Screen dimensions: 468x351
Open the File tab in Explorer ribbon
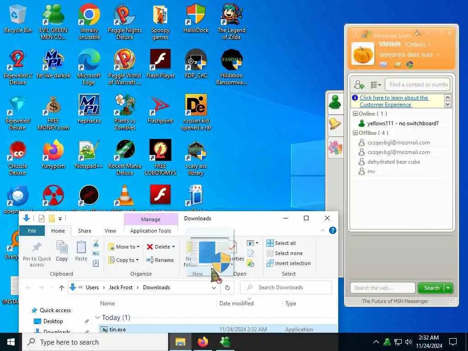pos(32,231)
